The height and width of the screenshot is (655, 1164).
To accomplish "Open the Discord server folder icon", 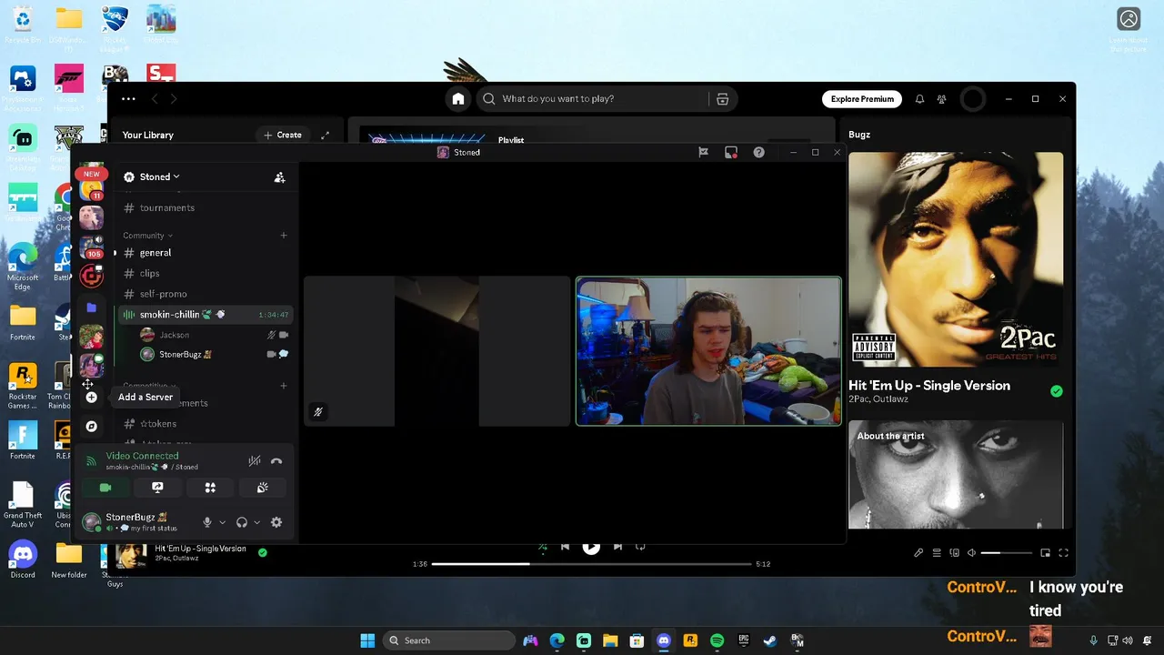I will pos(91,308).
